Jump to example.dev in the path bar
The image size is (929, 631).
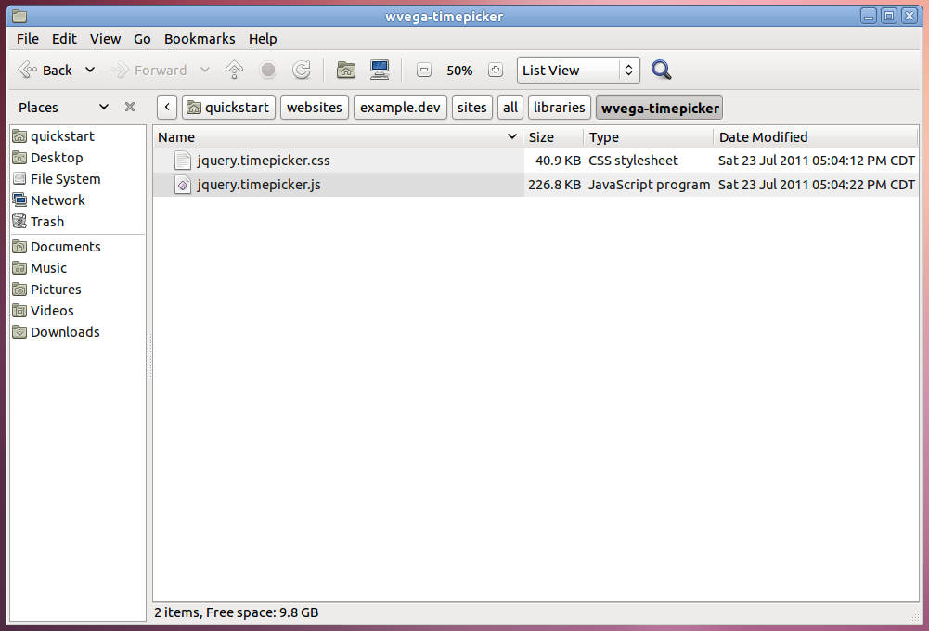[400, 108]
